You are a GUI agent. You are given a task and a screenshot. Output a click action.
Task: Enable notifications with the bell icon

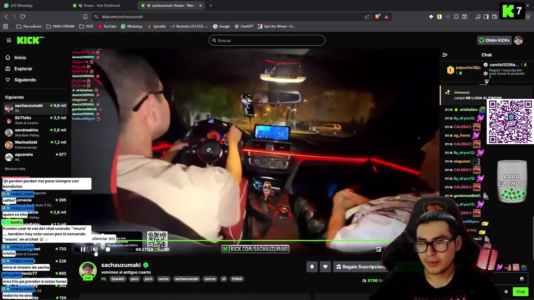tap(312, 267)
